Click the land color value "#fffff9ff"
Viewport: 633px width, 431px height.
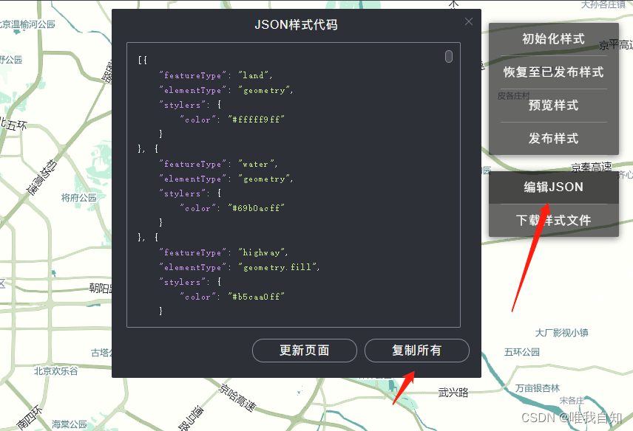pyautogui.click(x=256, y=120)
